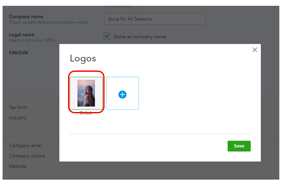Click the Same as company name label text

(x=140, y=37)
